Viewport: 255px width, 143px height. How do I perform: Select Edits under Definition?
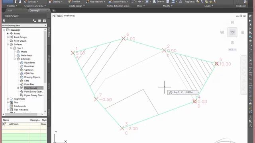[27, 81]
